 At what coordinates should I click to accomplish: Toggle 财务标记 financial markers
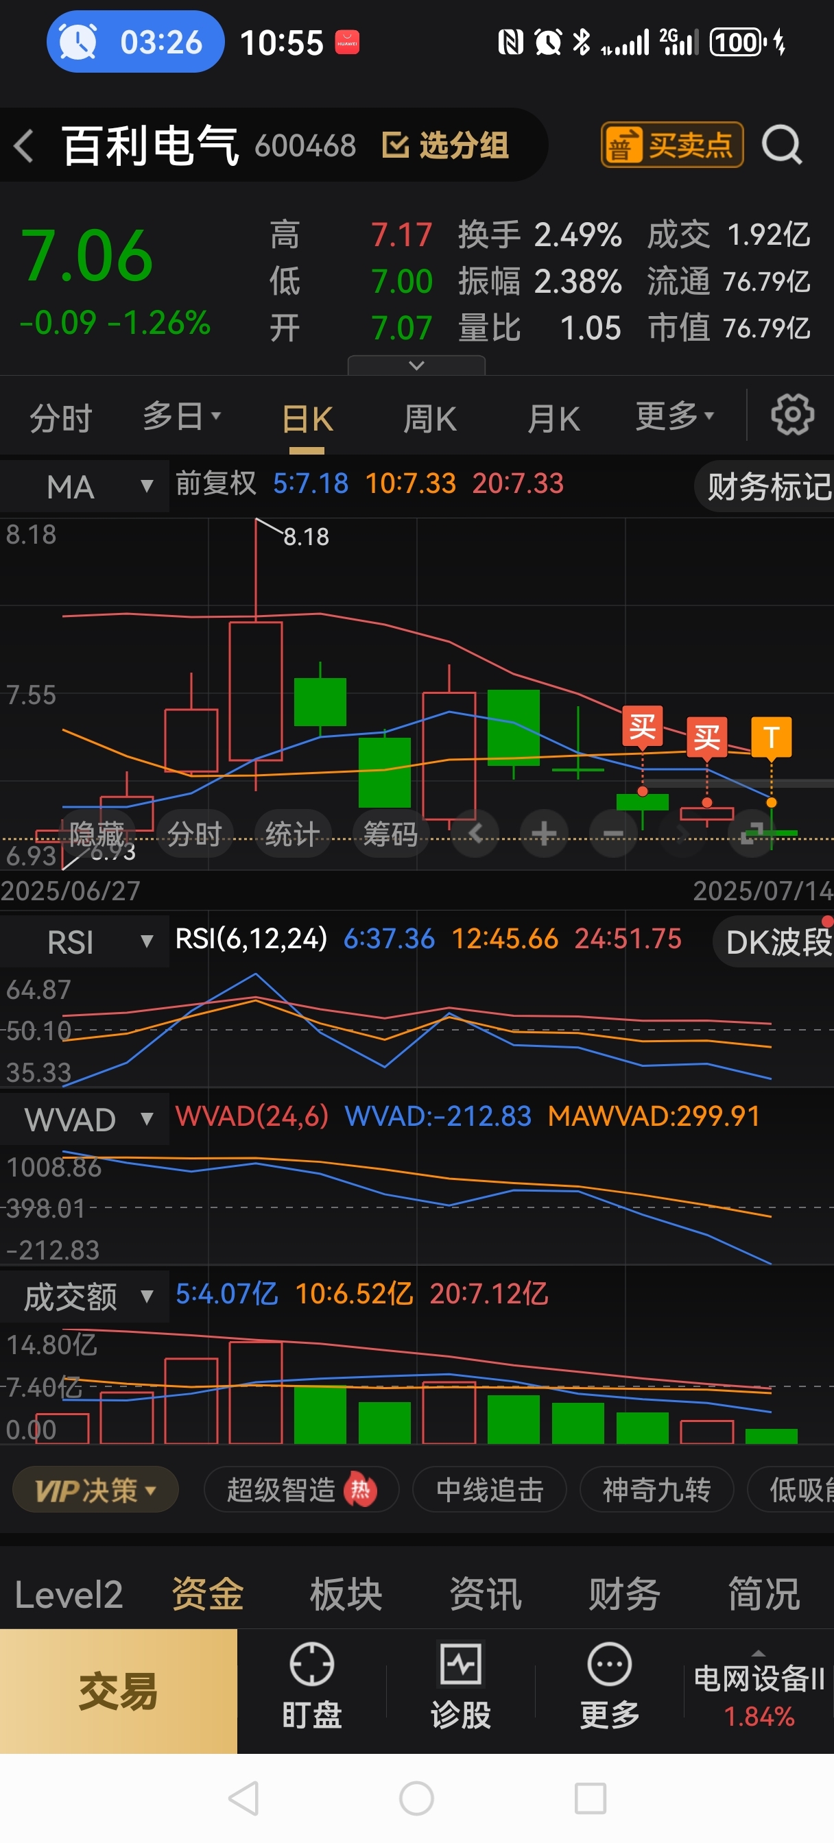click(765, 487)
